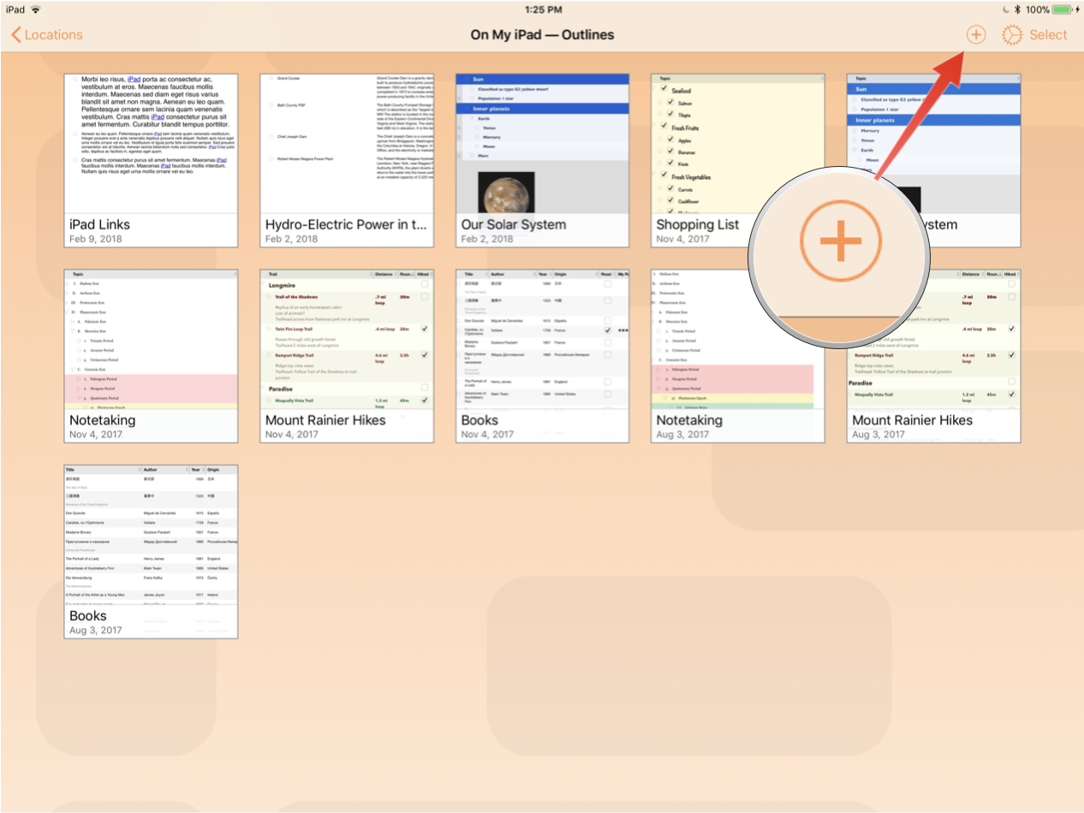Tap the Wi-Fi status icon
The height and width of the screenshot is (813, 1084).
[x=36, y=9]
